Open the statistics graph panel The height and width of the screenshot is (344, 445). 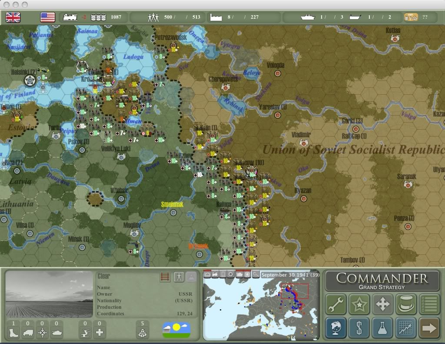(406, 327)
